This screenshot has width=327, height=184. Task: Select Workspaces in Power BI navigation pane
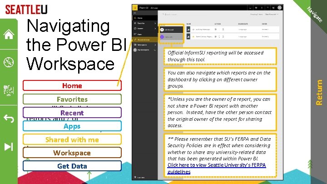[x=145, y=45]
